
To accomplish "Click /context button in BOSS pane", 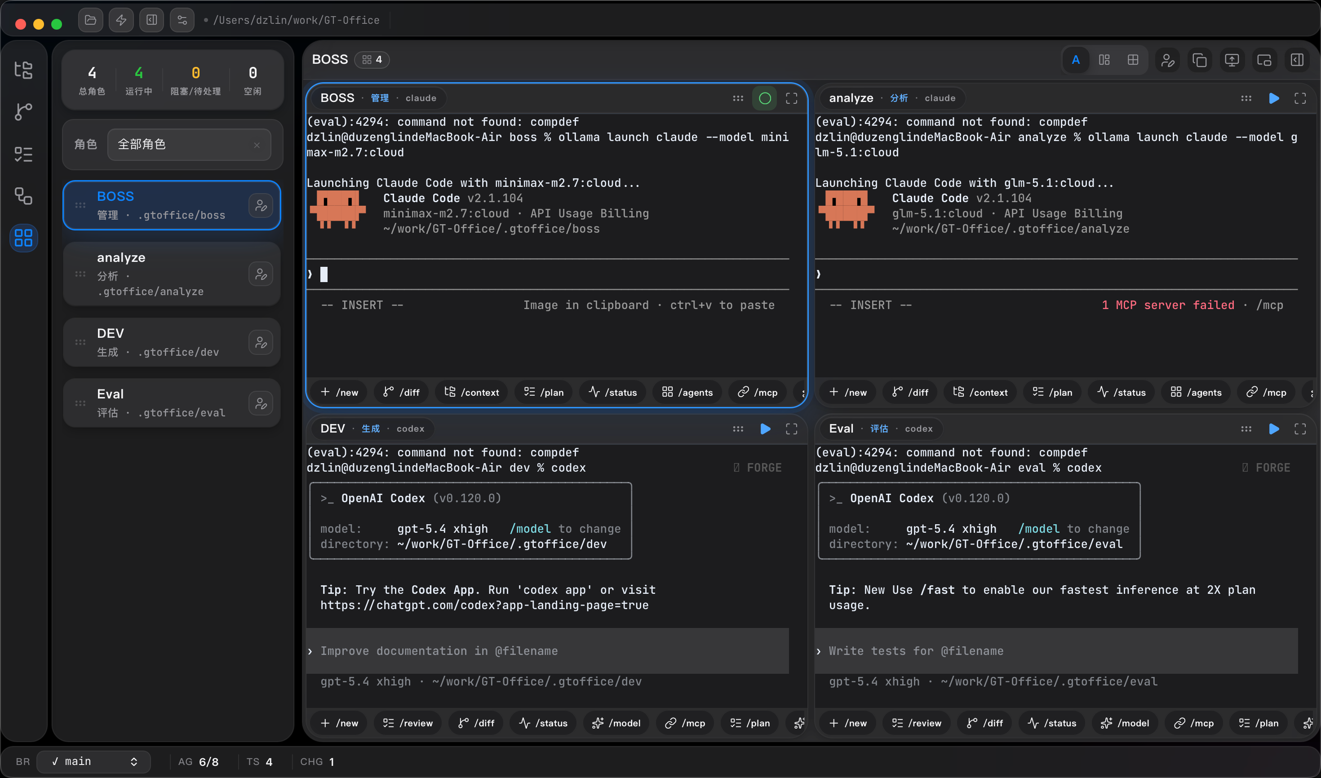I will (x=471, y=393).
